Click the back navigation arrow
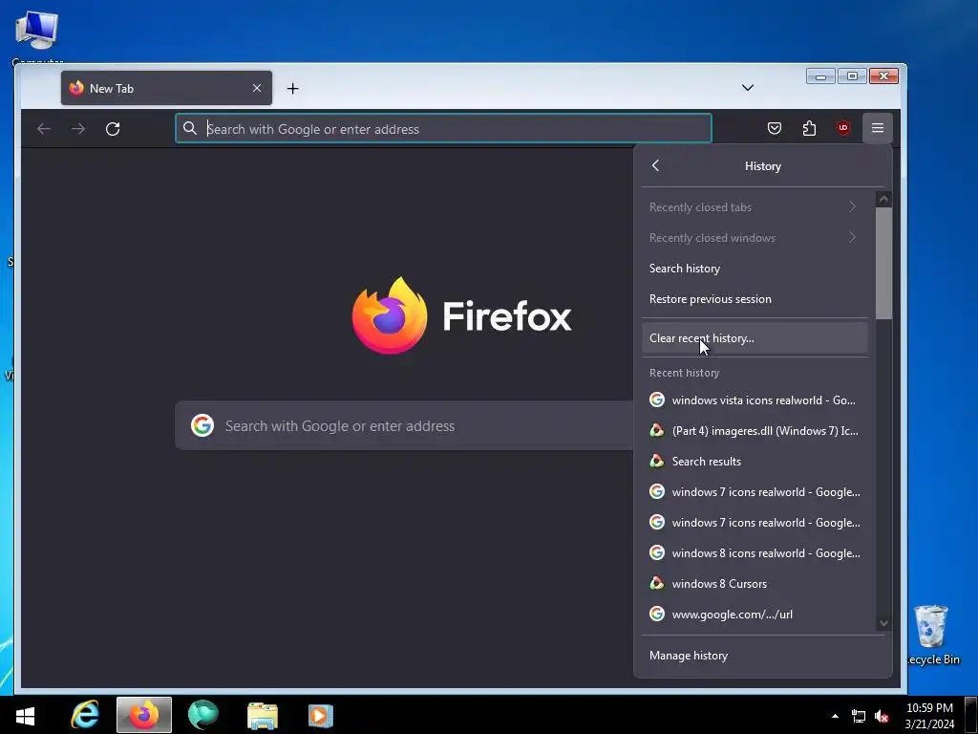978x734 pixels. coord(44,129)
